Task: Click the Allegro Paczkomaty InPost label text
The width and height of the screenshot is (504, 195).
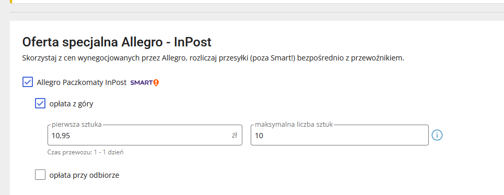Action: pos(81,82)
